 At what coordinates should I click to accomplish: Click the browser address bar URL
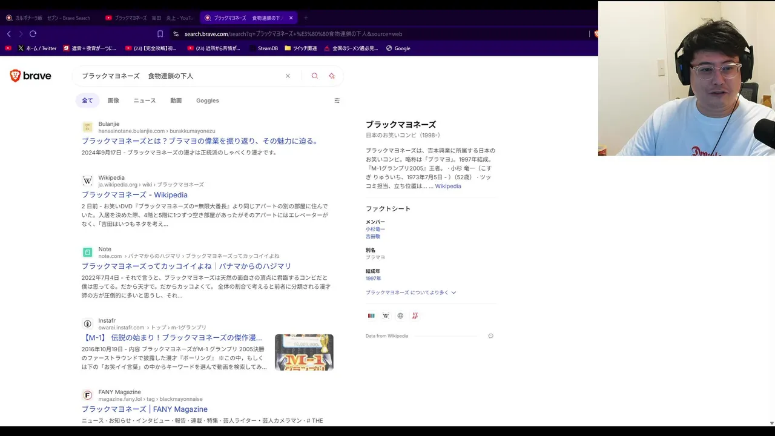294,34
